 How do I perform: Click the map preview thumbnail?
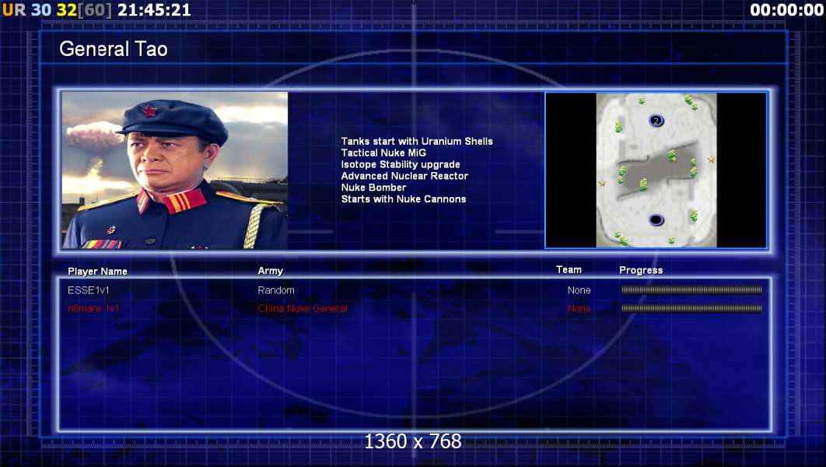point(656,170)
